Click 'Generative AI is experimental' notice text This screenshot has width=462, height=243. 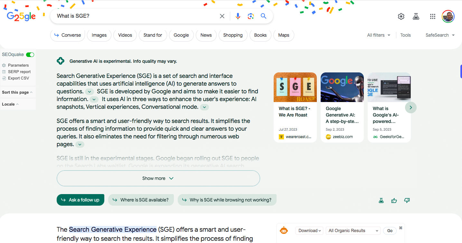pyautogui.click(x=123, y=61)
